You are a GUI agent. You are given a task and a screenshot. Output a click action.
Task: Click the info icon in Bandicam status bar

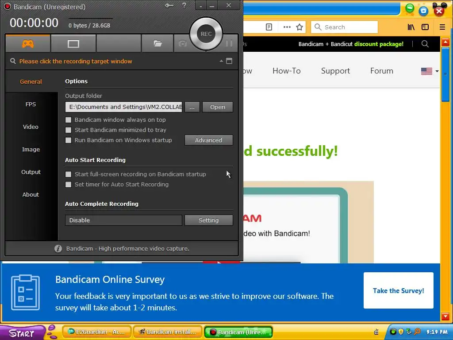(58, 249)
